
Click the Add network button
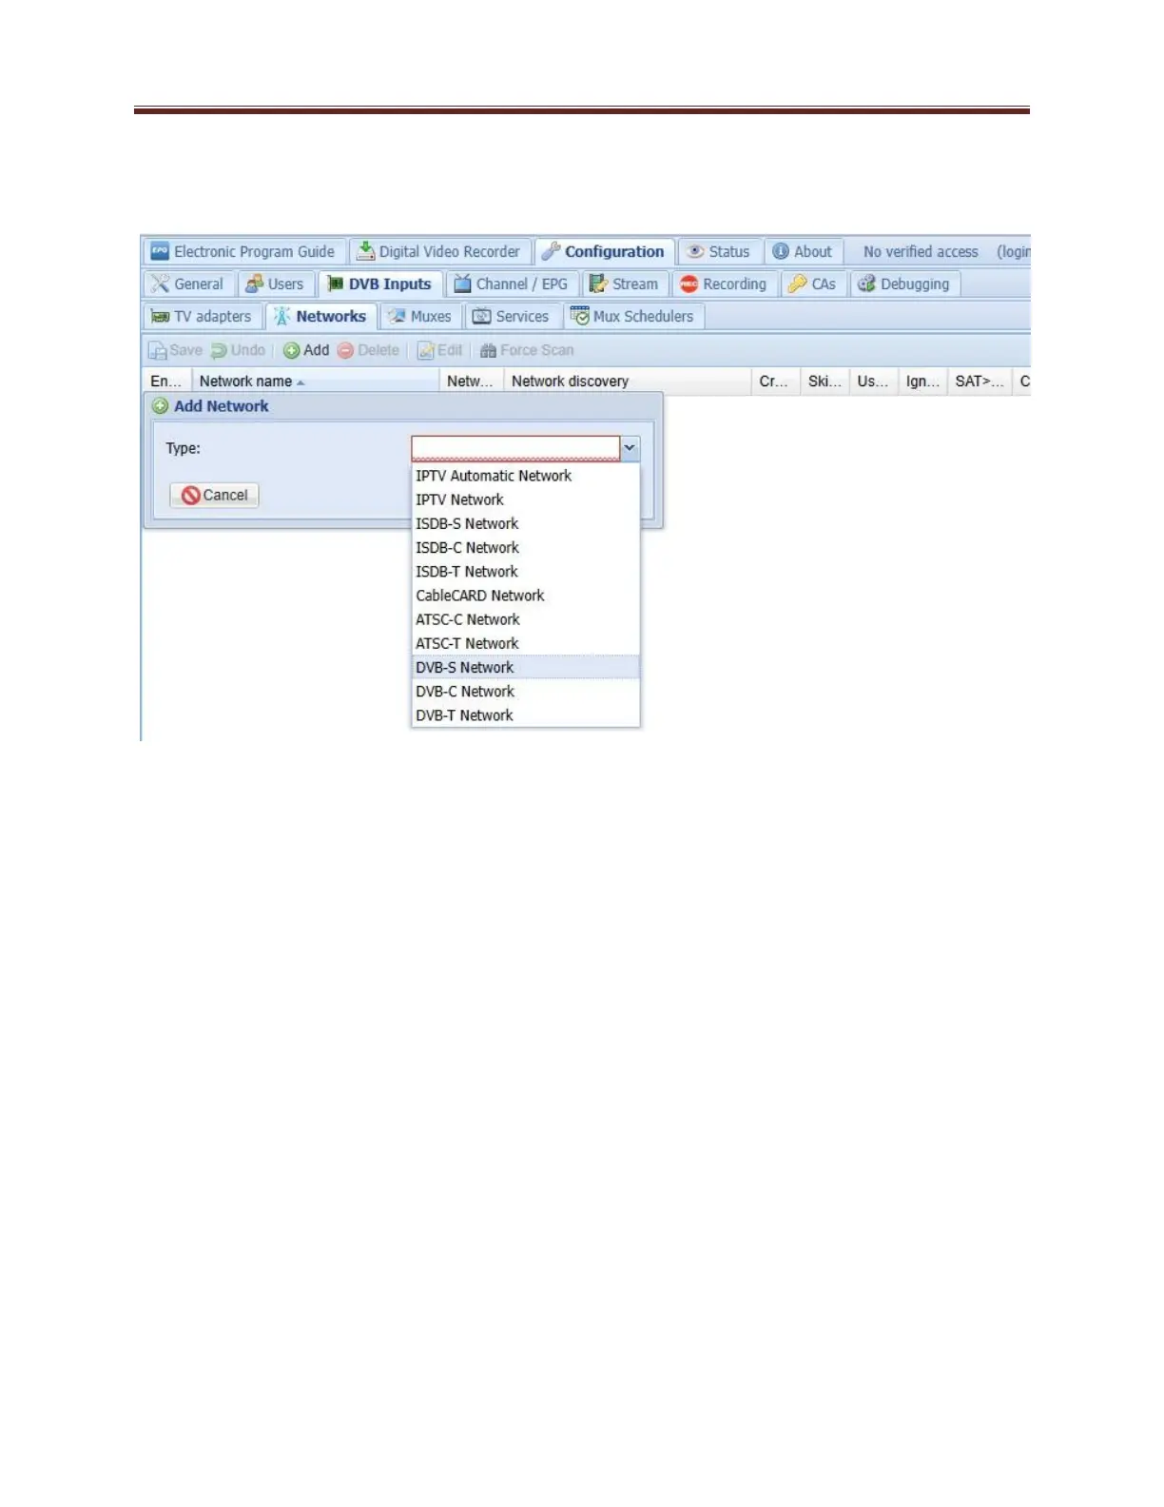[x=306, y=350]
